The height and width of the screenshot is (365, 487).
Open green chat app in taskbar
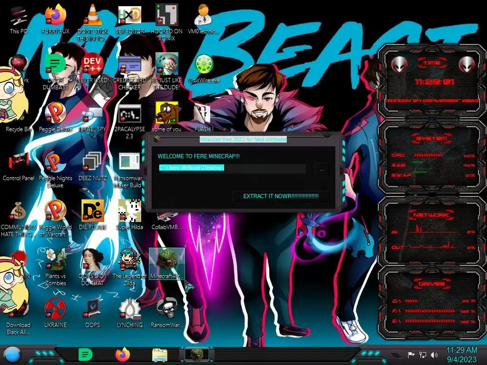pos(86,355)
